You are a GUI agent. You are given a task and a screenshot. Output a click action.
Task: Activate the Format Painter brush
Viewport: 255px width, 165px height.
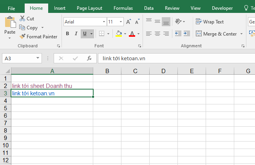coord(22,36)
